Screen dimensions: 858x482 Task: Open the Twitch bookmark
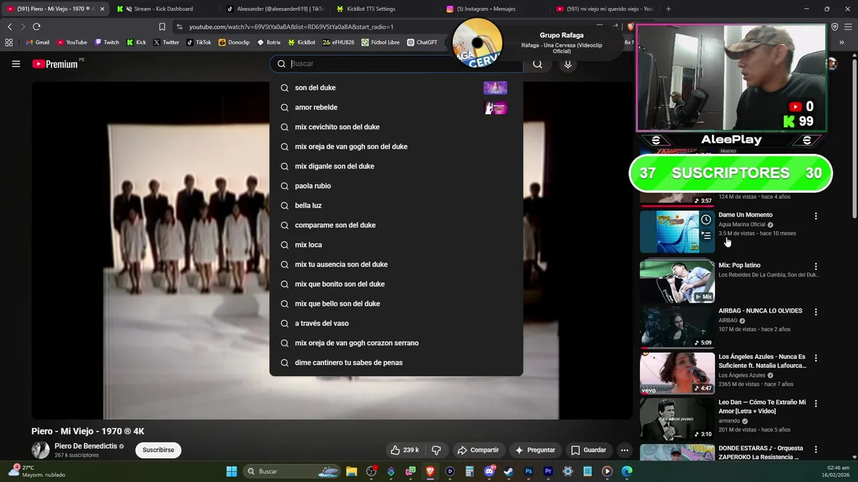point(107,42)
